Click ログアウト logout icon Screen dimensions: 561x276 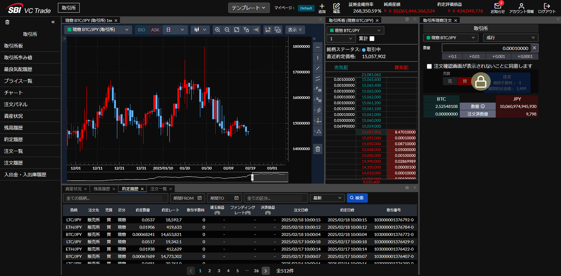(x=547, y=8)
